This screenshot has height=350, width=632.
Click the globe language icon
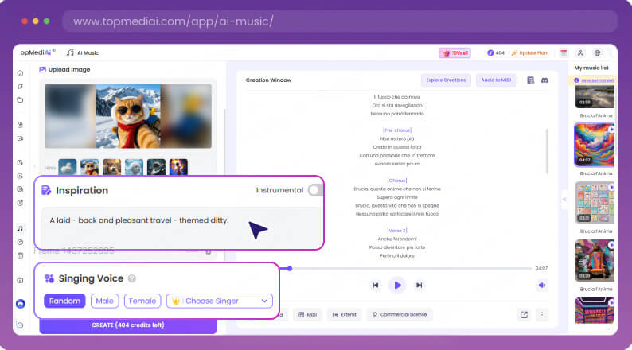click(598, 52)
